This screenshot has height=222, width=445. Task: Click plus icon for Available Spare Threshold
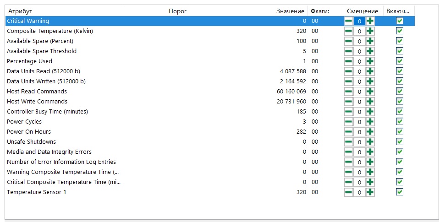point(370,51)
